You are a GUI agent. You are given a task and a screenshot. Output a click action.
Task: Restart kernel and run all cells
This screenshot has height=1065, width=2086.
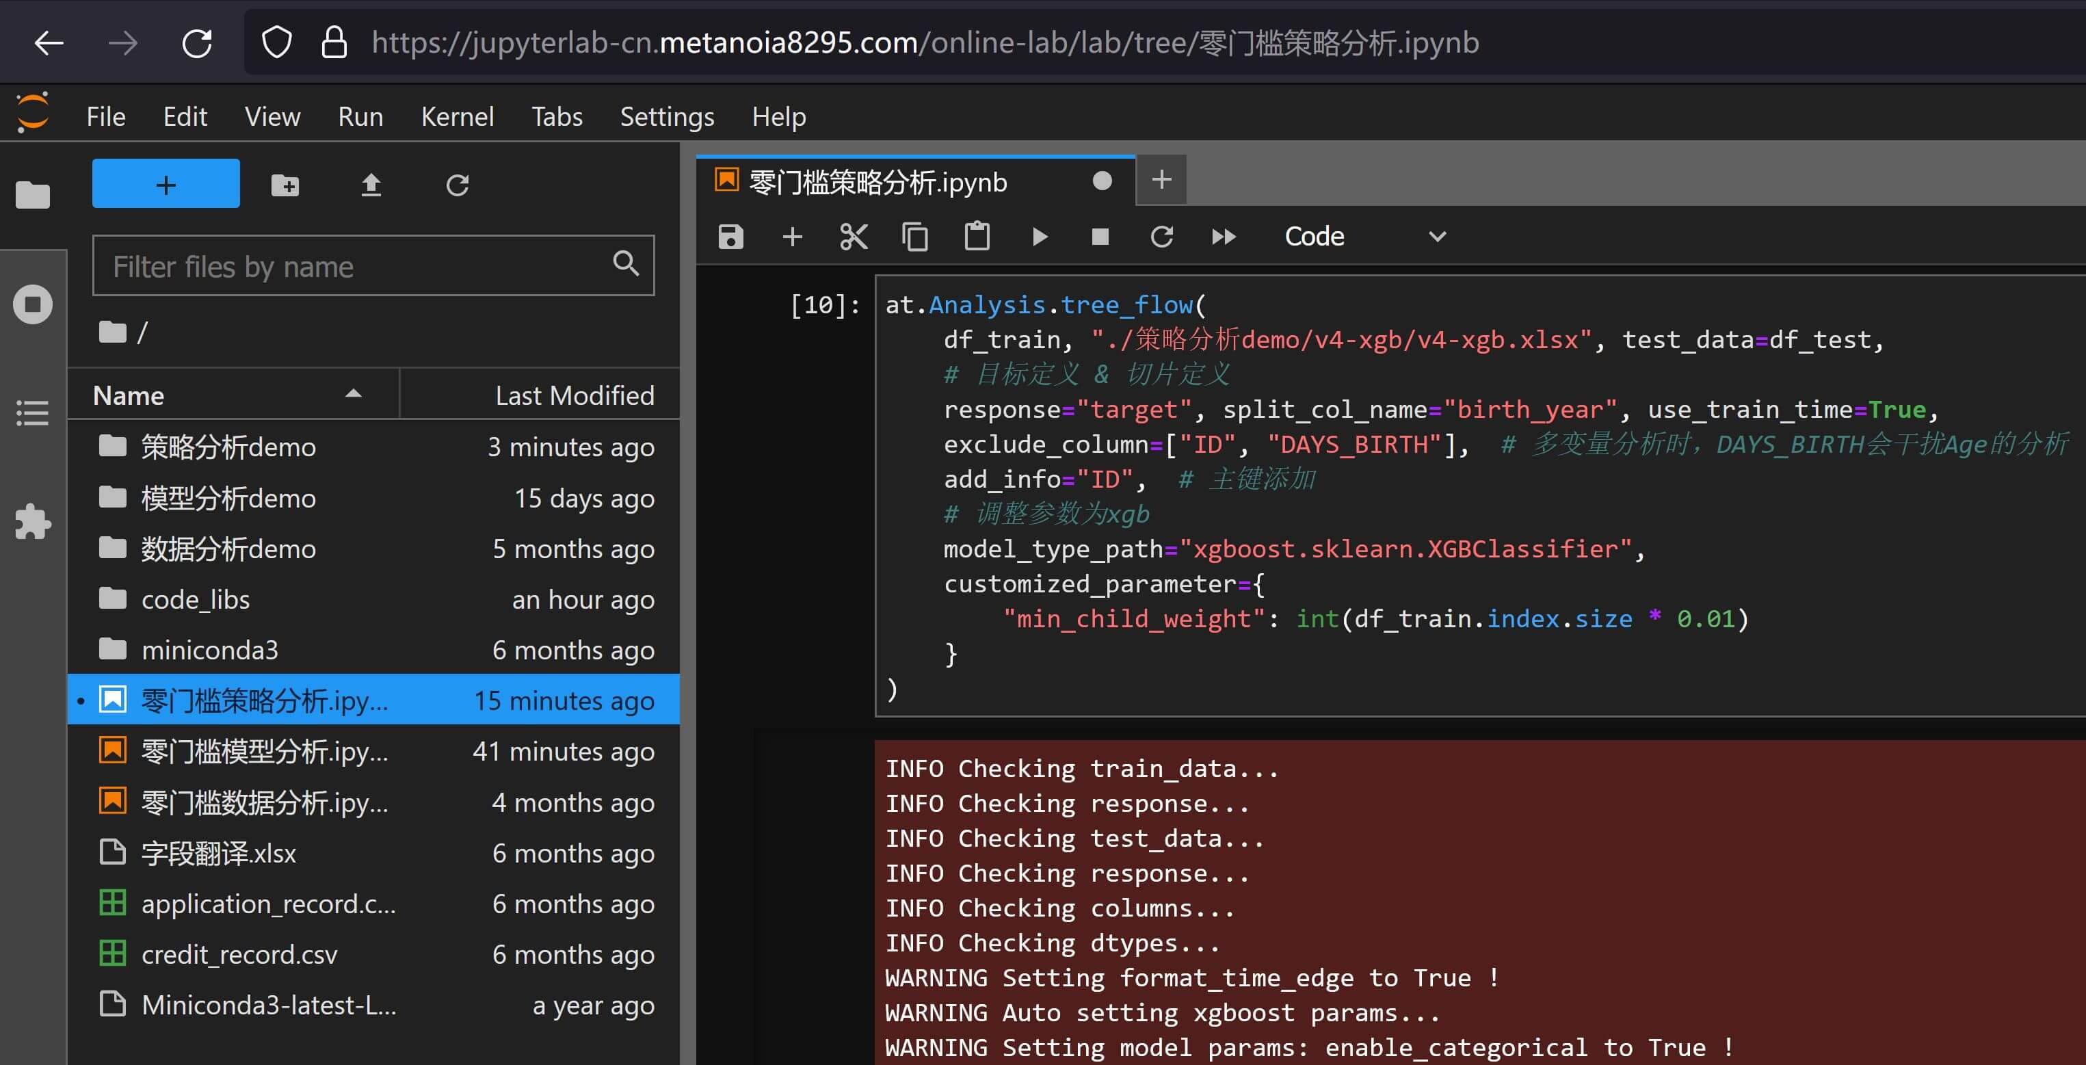pyautogui.click(x=1224, y=237)
